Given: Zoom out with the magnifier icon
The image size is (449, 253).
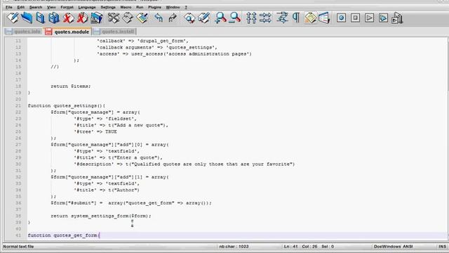Looking at the screenshot, I should pyautogui.click(x=235, y=18).
